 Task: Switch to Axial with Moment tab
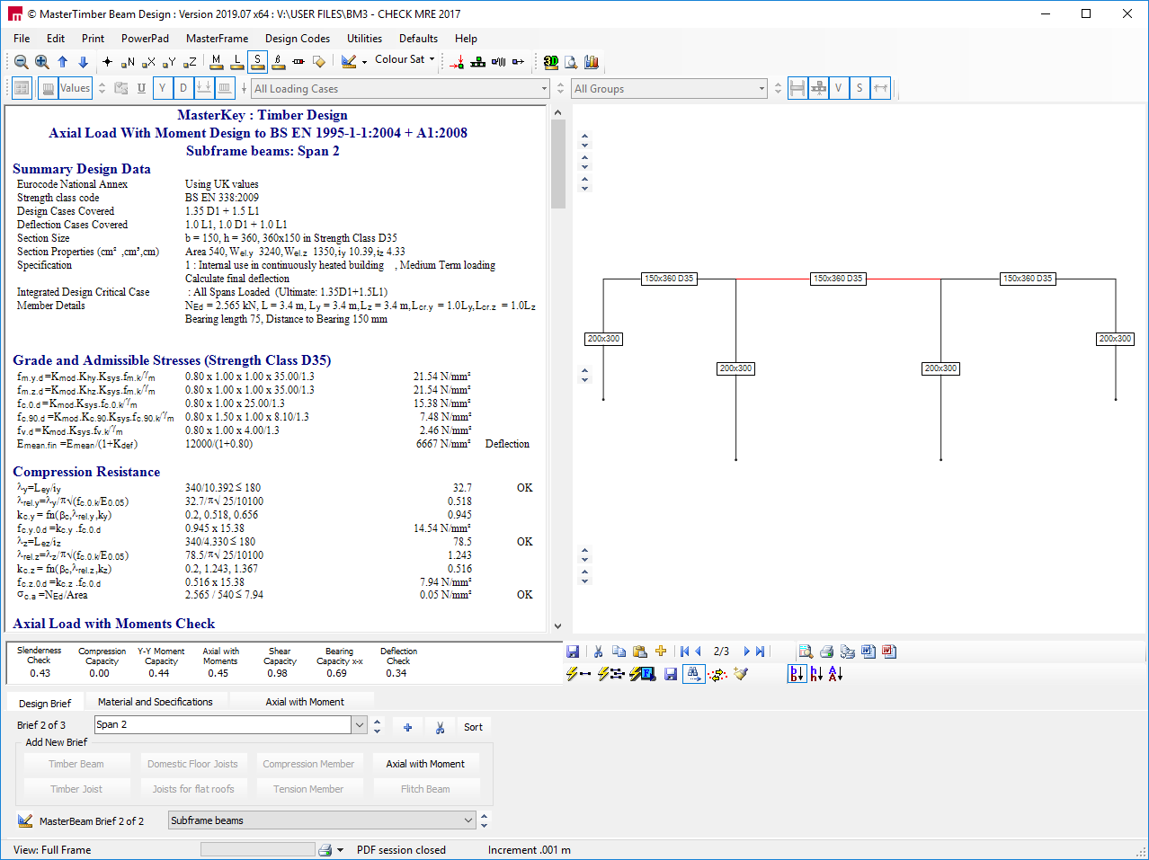coord(305,702)
